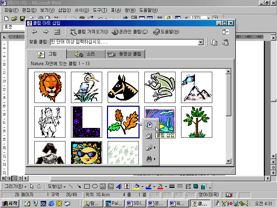Click the free rotate tool
The width and height of the screenshot is (277, 208).
(40, 187)
